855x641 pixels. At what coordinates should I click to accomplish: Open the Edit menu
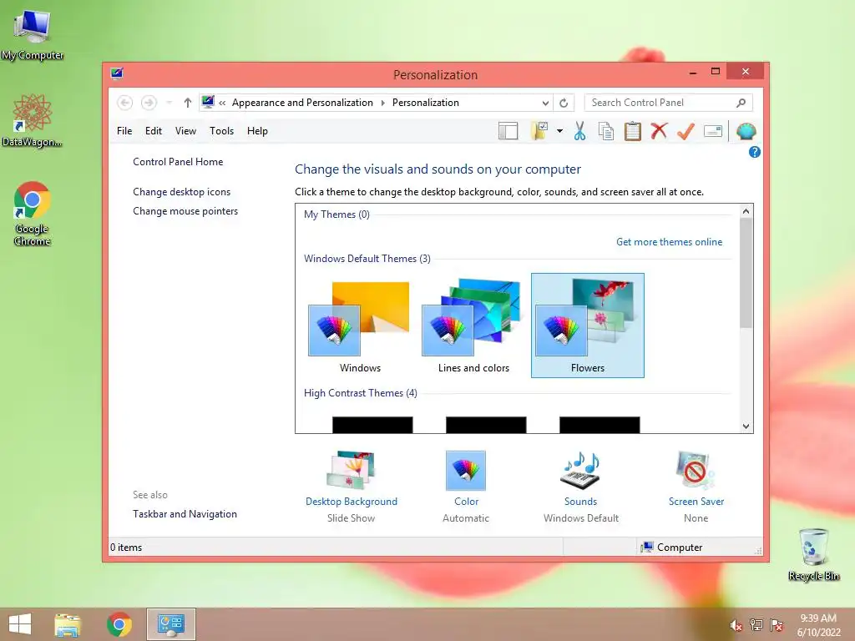click(x=154, y=131)
